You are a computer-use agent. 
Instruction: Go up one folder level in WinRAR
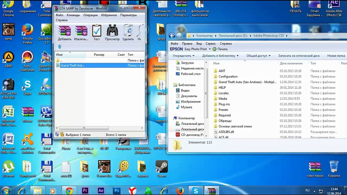(60, 47)
